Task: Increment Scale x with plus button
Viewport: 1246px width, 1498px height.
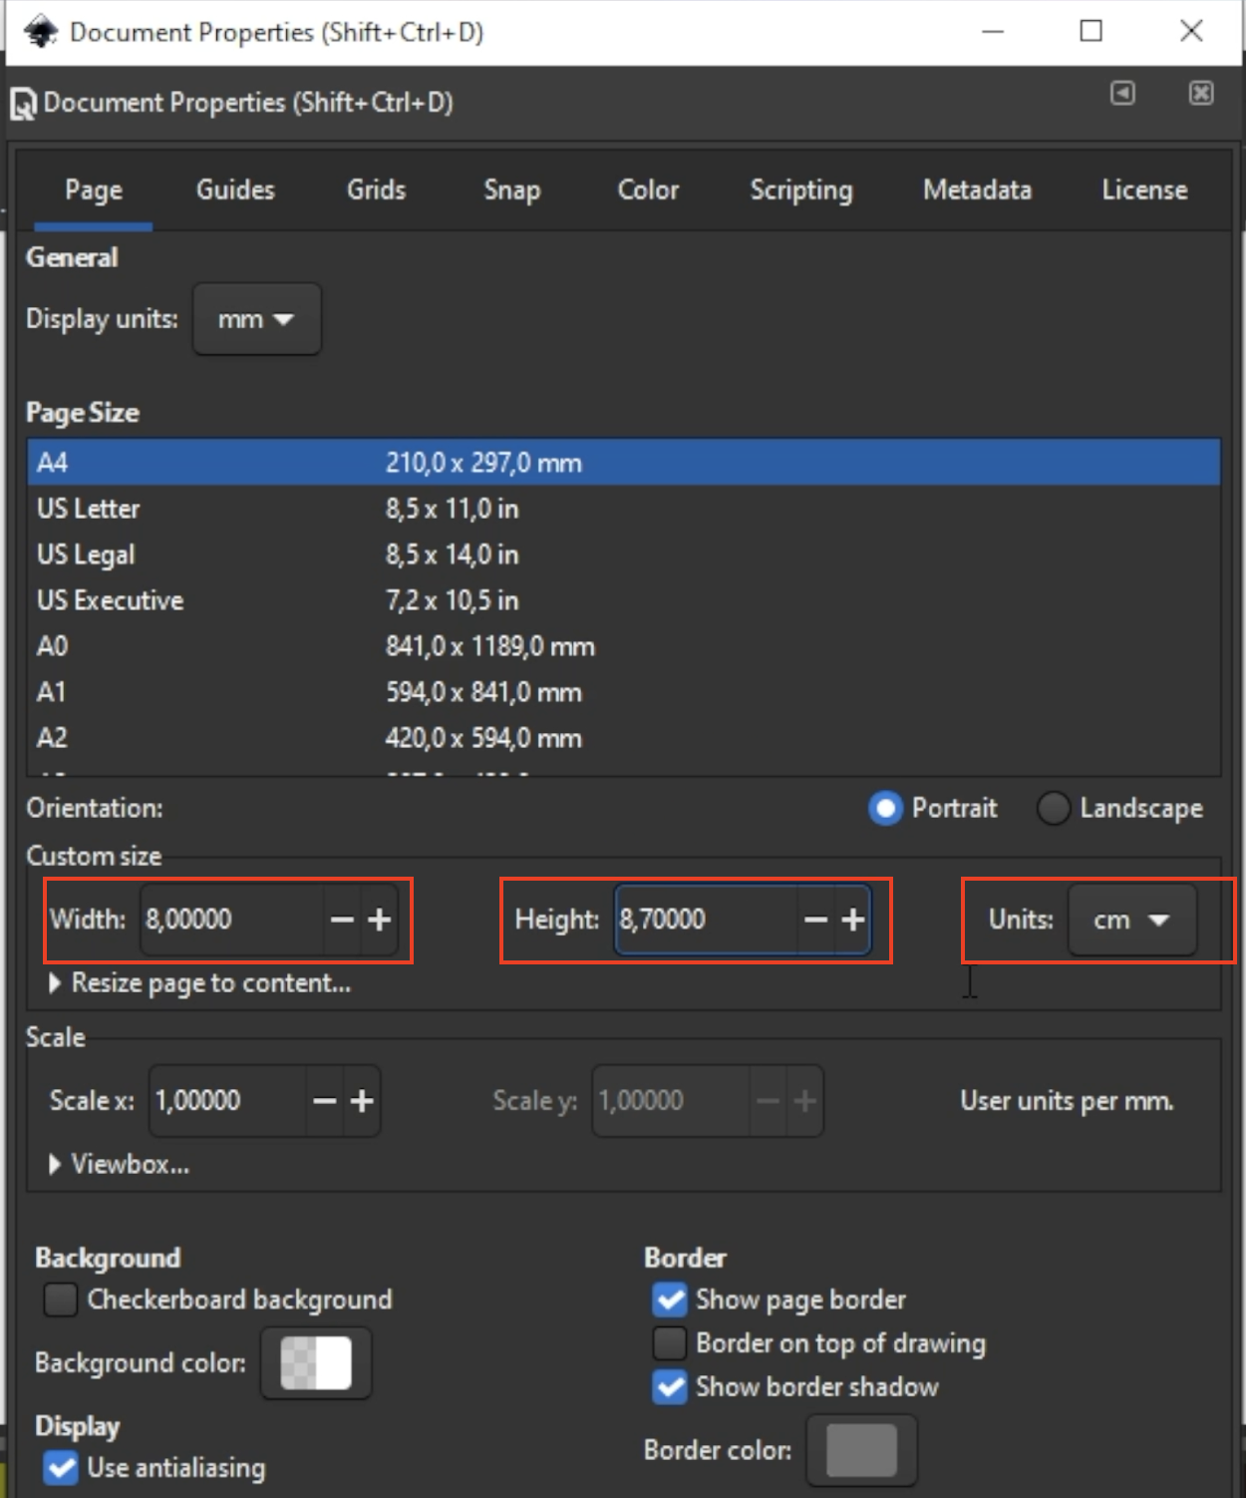Action: pyautogui.click(x=362, y=1101)
